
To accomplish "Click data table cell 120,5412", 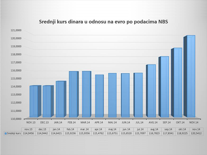I will pyautogui.click(x=196, y=133).
